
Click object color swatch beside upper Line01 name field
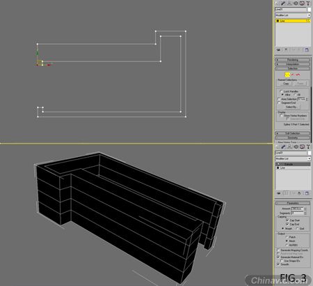coord(309,9)
